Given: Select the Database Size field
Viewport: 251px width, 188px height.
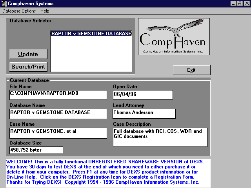Looking at the screenshot, I should click(x=36, y=150).
